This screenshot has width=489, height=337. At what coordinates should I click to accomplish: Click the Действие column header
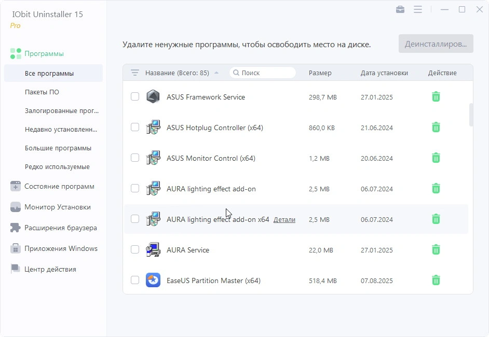442,73
